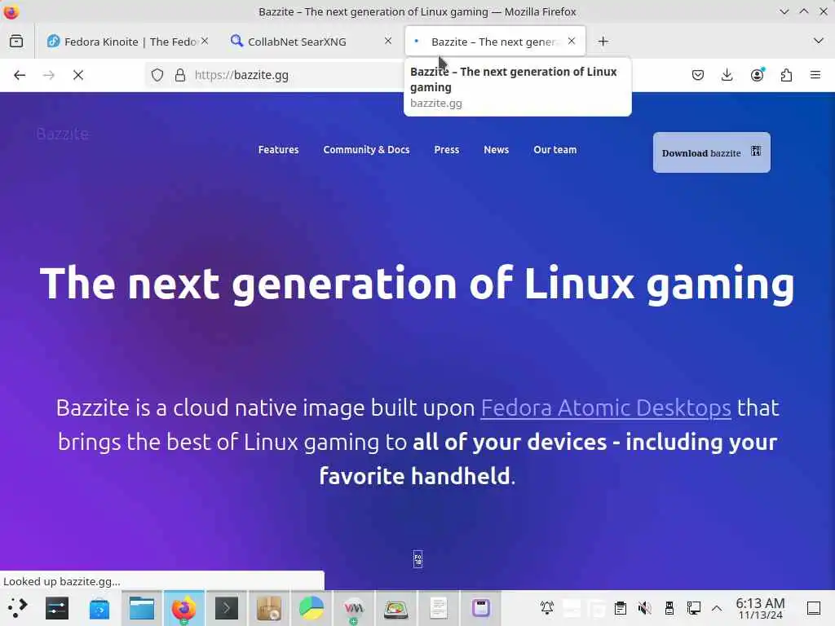Open the Firefox hamburger menu
Image resolution: width=835 pixels, height=626 pixels.
815,75
